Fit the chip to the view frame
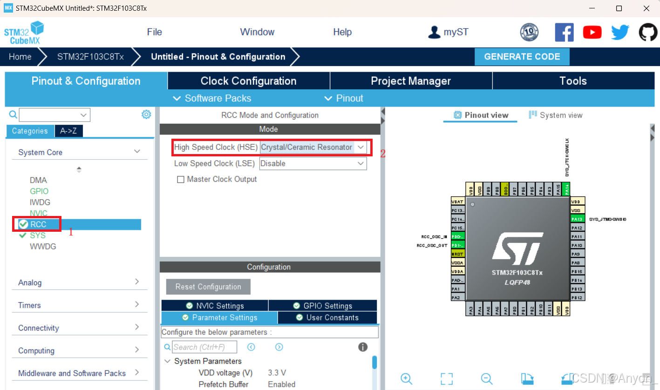660x390 pixels. 447,378
